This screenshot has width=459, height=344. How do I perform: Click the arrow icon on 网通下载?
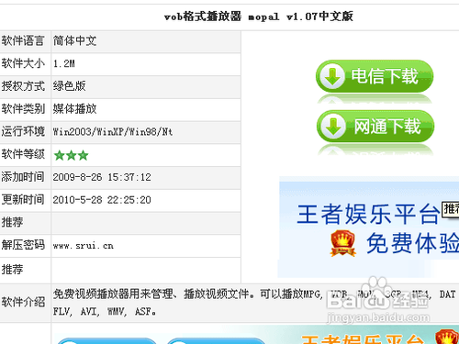[x=333, y=126]
